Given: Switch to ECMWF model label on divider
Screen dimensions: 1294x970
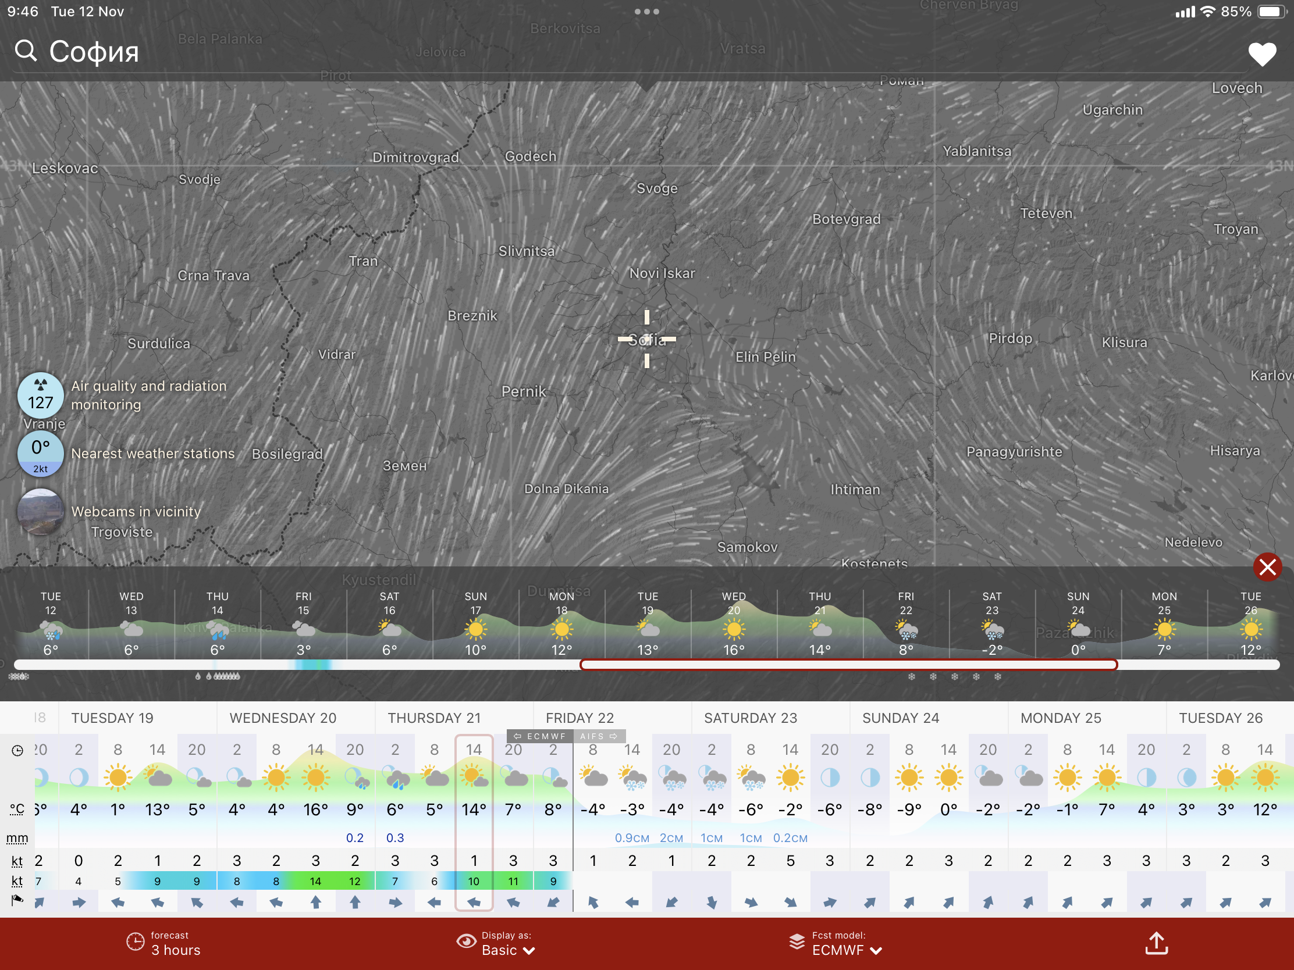Looking at the screenshot, I should (x=540, y=736).
